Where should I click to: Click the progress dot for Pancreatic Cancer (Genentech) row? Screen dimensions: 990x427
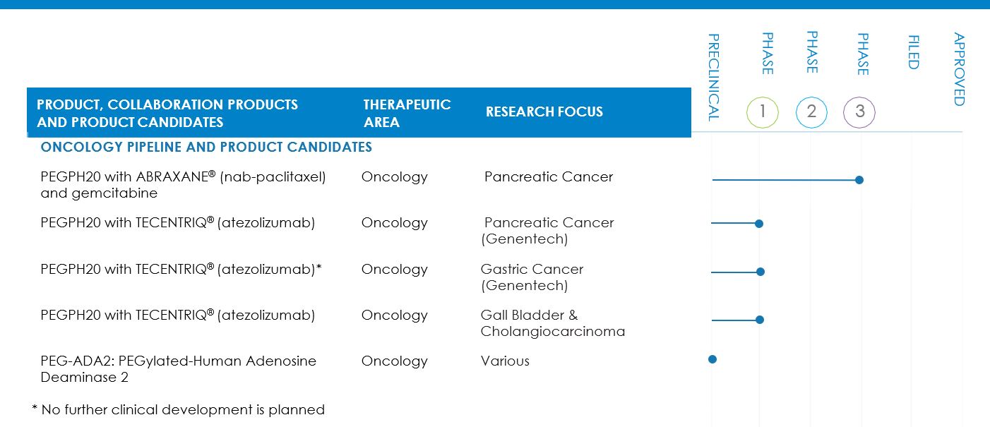coord(759,224)
